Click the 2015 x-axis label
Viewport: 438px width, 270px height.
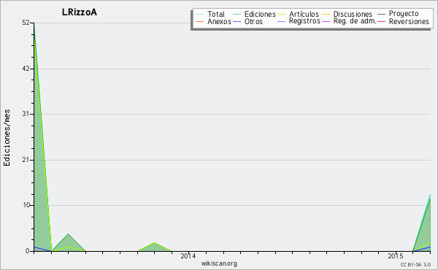[x=395, y=255]
